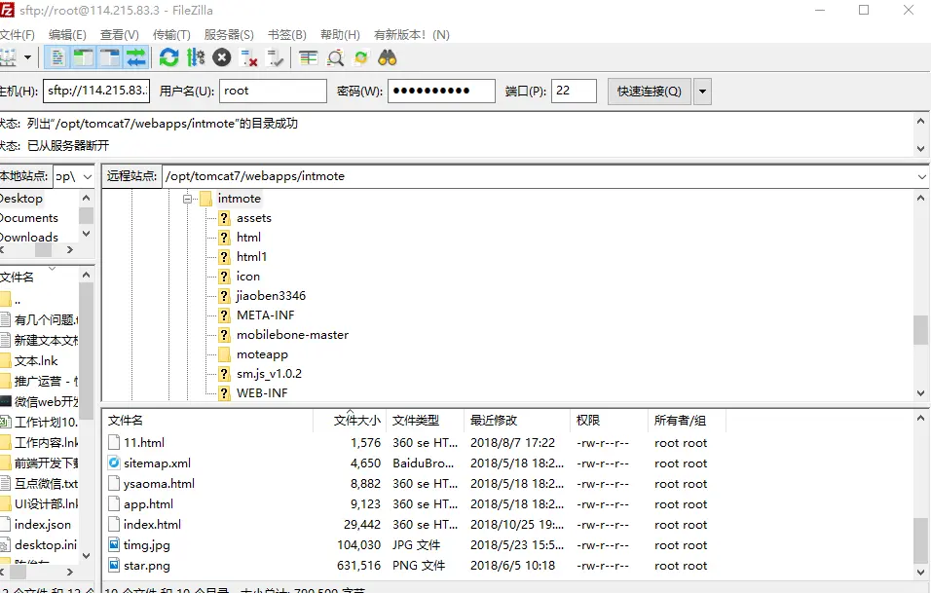Enable synchronized browsing
This screenshot has height=593, width=931.
coord(361,57)
